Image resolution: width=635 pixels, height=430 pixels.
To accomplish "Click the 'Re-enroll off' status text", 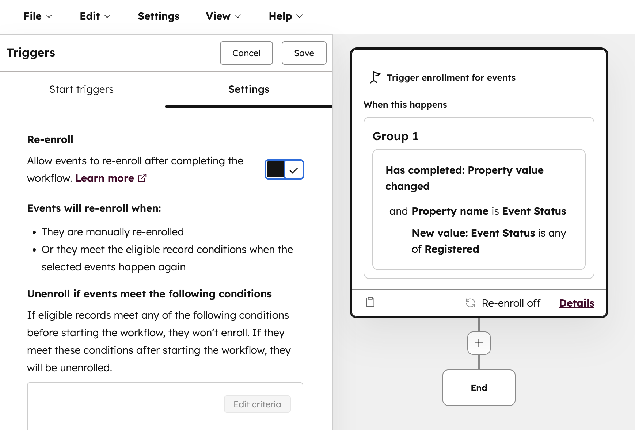I will pos(511,303).
